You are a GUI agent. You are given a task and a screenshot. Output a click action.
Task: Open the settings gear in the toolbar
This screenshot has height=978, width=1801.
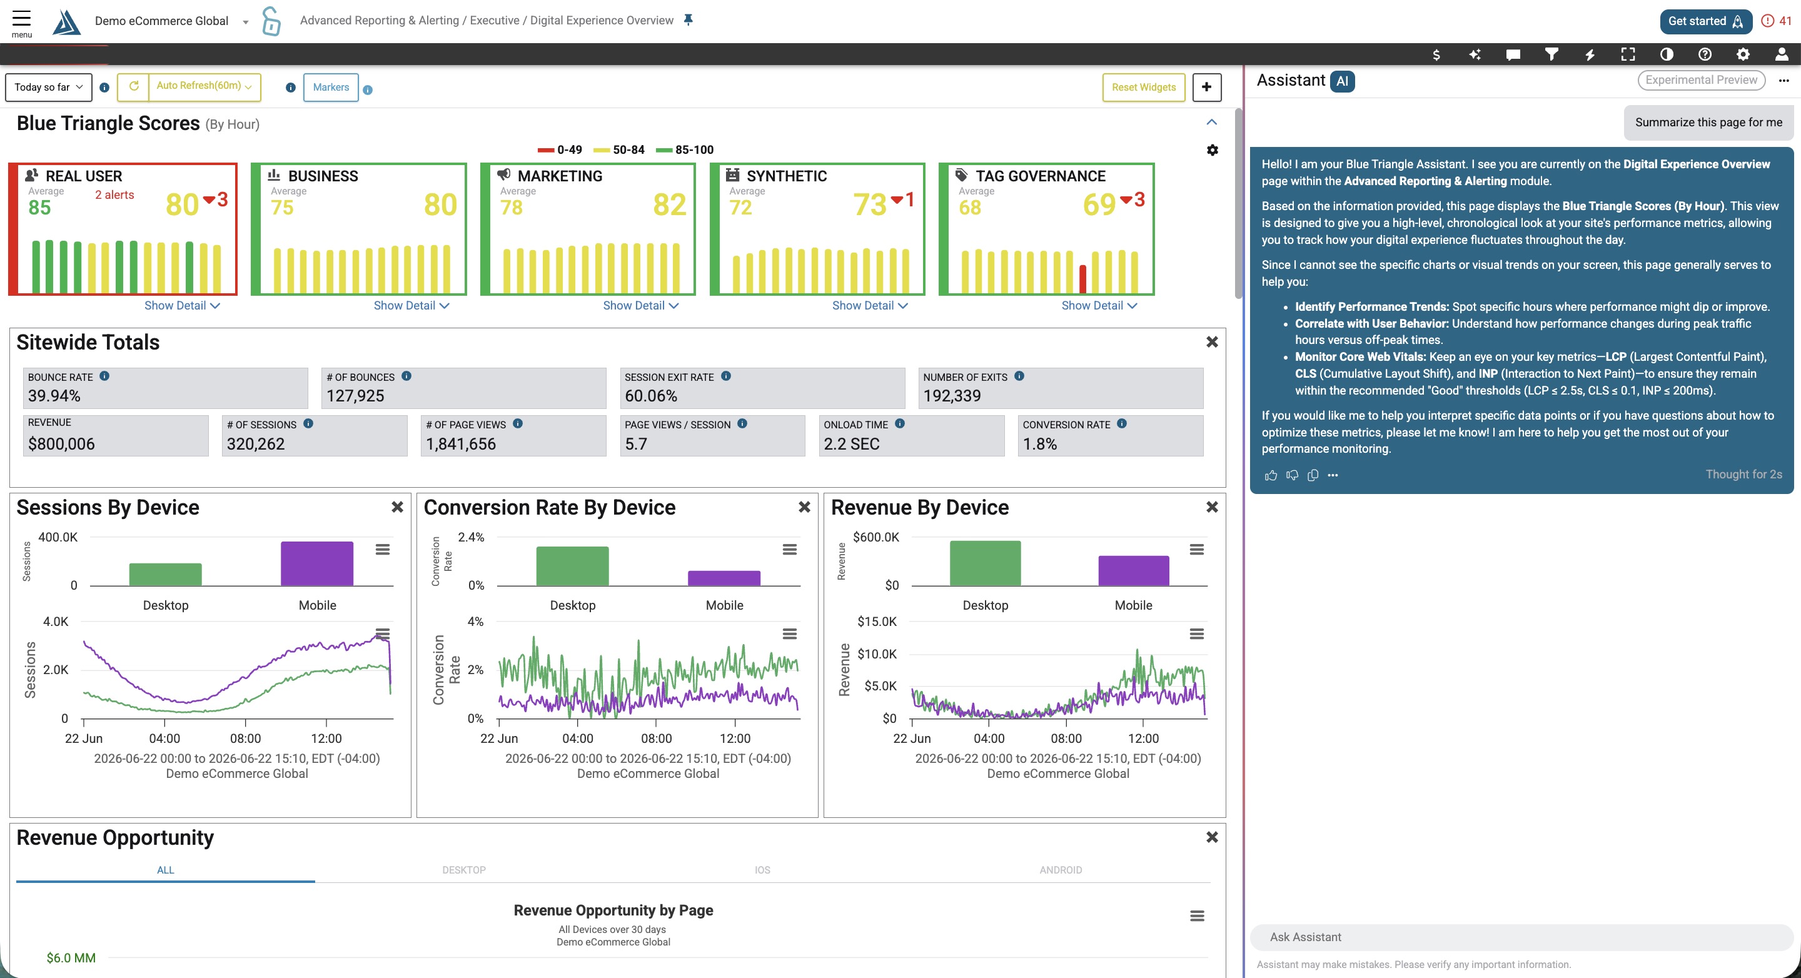pos(1743,54)
